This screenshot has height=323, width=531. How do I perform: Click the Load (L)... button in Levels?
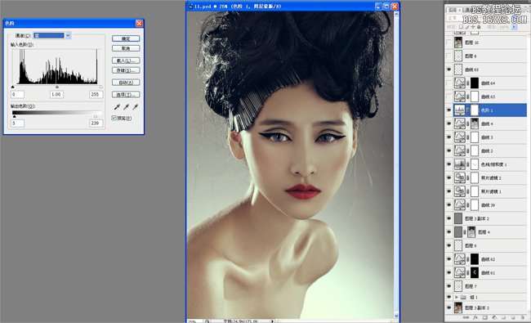click(x=126, y=61)
